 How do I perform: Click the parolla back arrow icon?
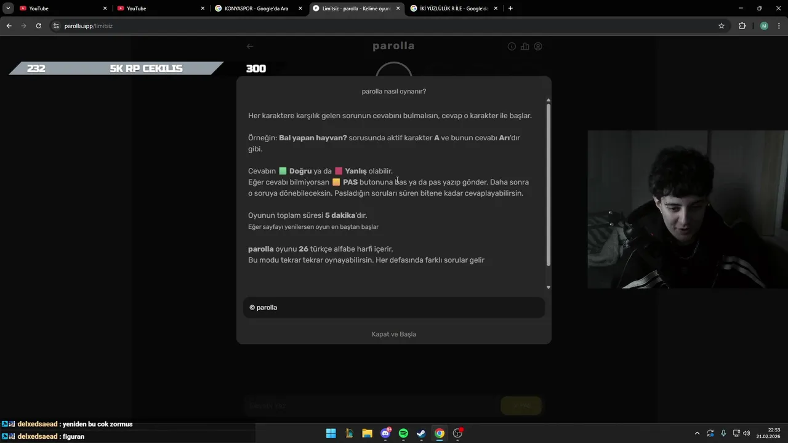250,46
